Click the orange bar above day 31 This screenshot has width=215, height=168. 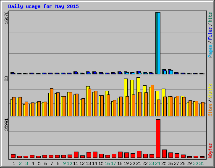203,109
